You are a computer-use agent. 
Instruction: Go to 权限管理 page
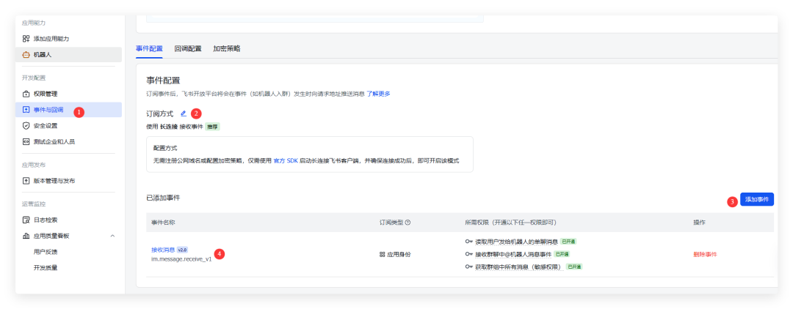pyautogui.click(x=68, y=94)
